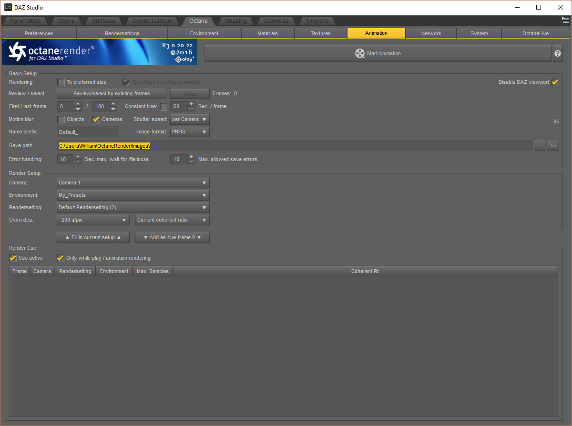The image size is (572, 426).
Task: Decrease max allowed save errors
Action: coord(191,162)
